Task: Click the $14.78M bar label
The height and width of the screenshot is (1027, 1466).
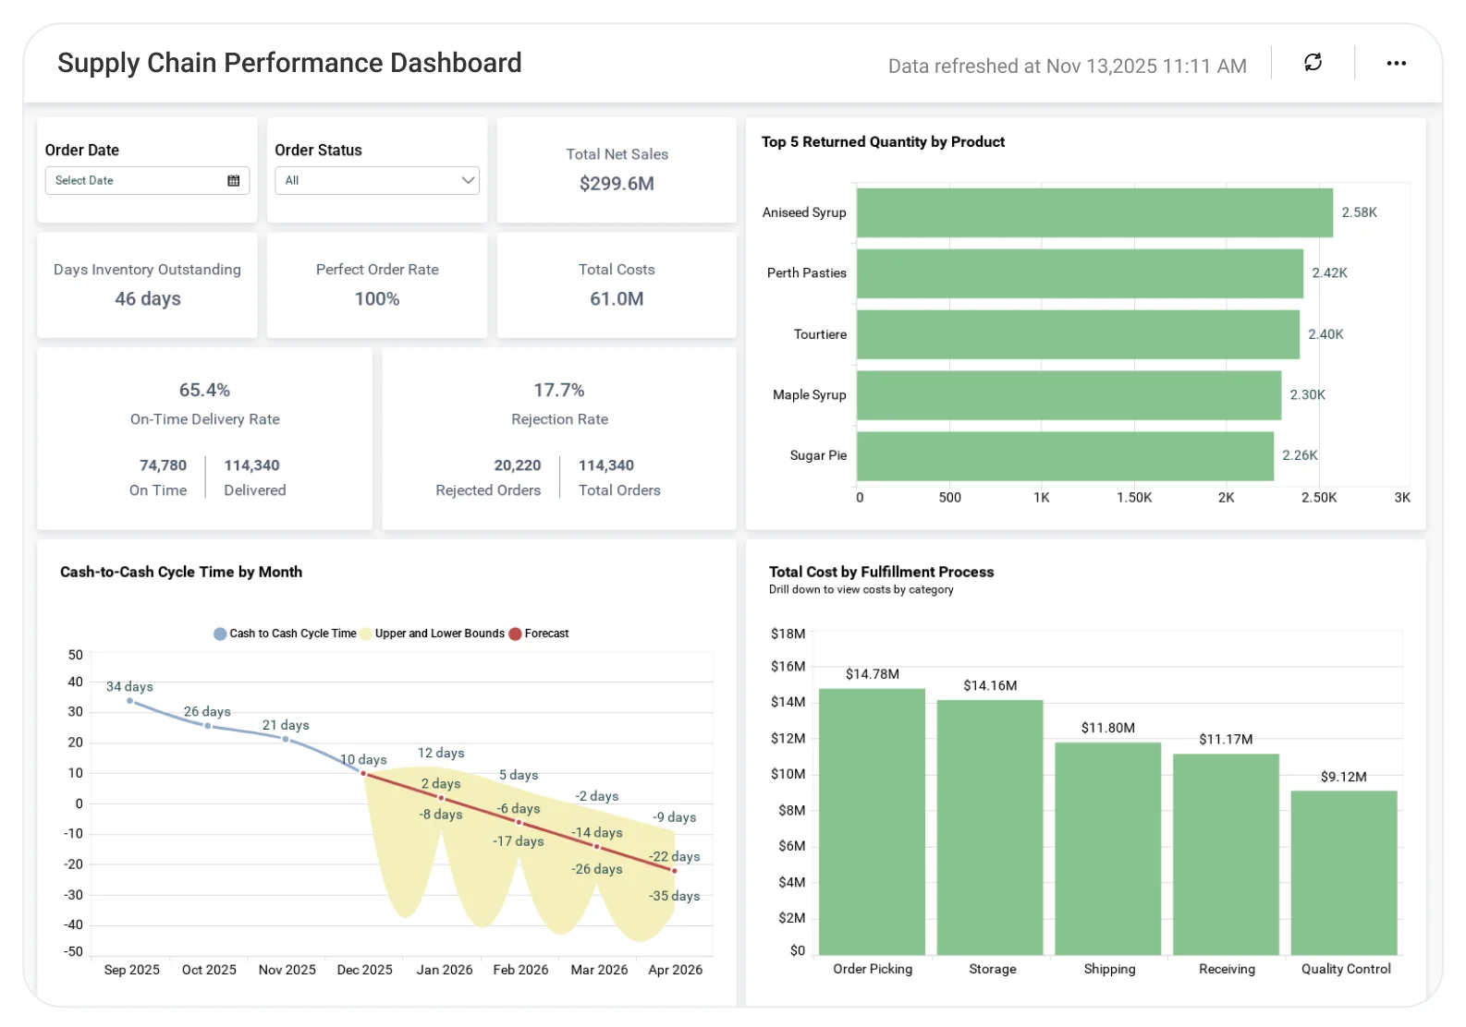Action: (x=873, y=674)
